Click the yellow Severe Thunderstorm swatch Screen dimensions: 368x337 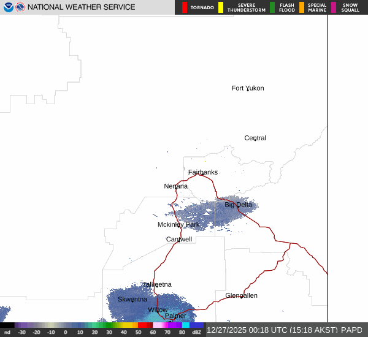[221, 7]
